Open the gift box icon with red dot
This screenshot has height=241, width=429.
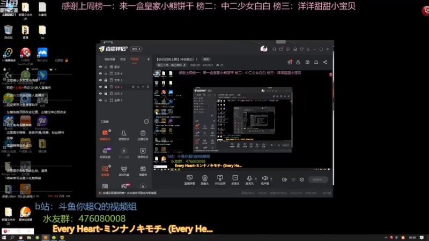290,62
